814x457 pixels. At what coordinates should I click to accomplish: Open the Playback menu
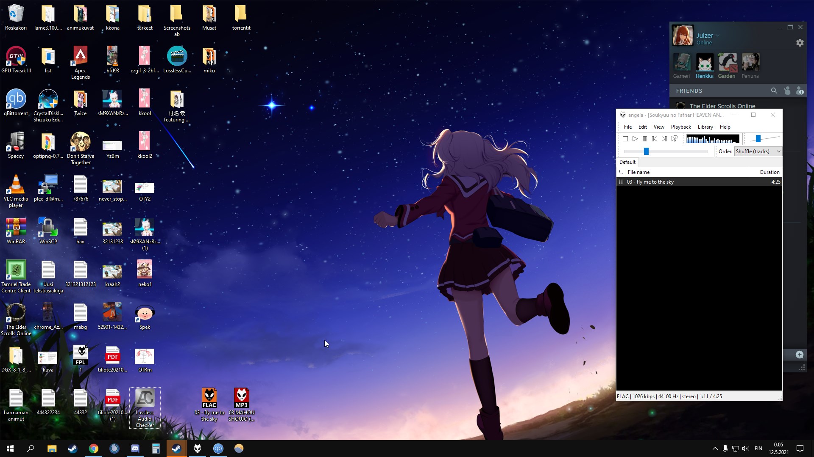pos(680,127)
